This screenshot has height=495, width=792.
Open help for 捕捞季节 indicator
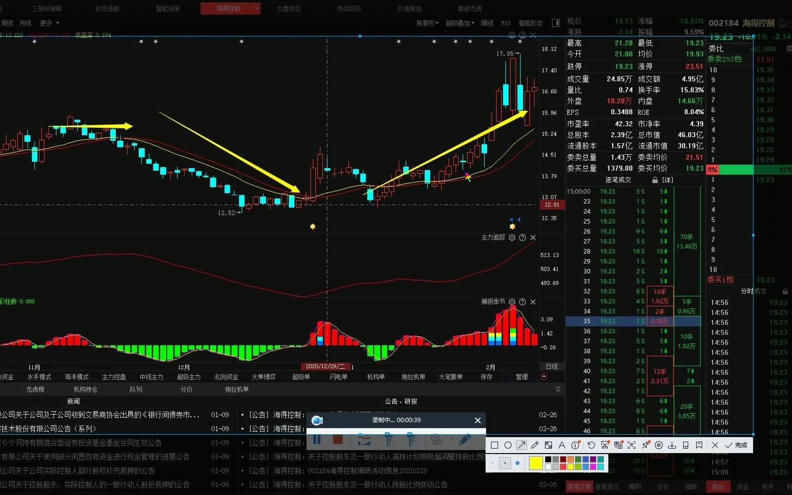(x=523, y=302)
